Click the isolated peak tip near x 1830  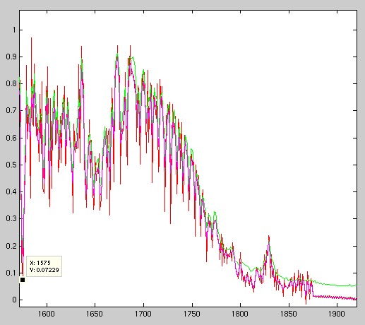[268, 237]
